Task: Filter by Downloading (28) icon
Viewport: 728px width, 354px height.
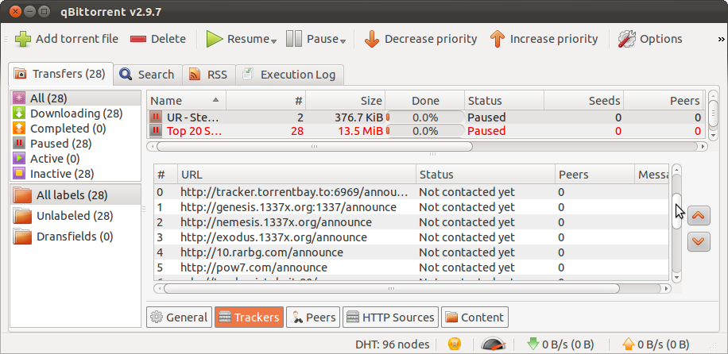Action: (19, 114)
